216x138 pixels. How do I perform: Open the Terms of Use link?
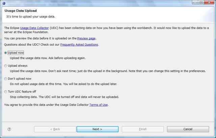tap(99, 105)
